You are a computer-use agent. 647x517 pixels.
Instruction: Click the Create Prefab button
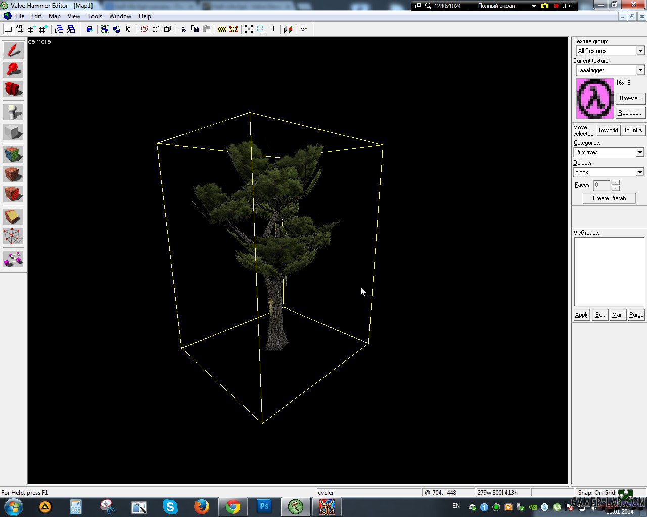pos(609,198)
